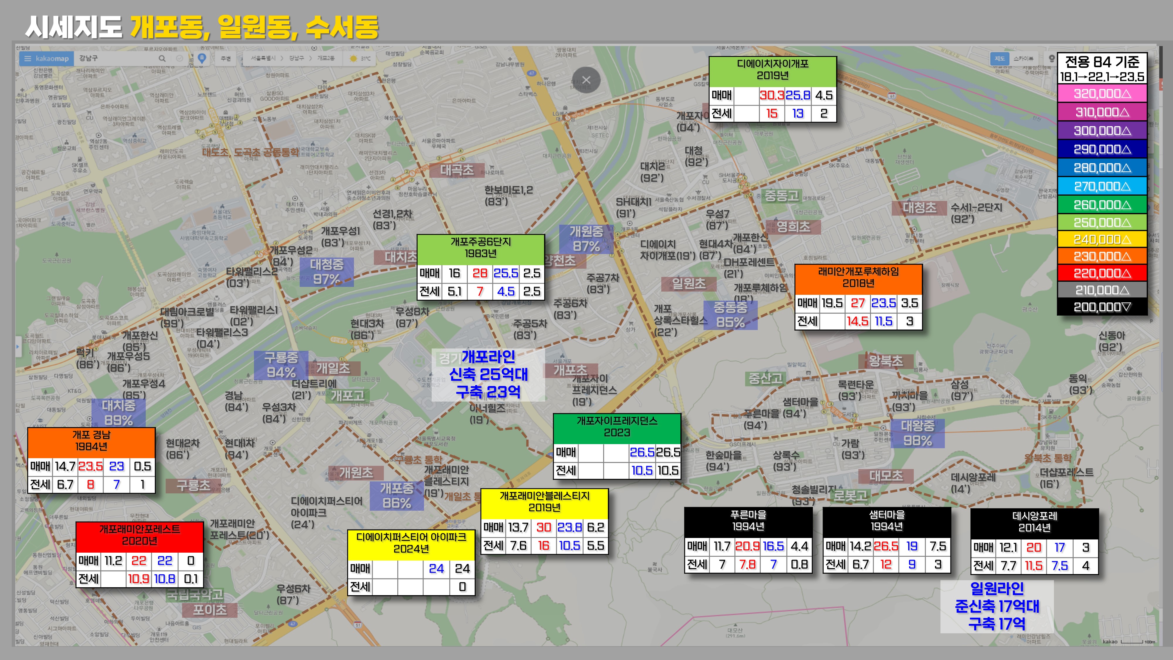Open the 서울특별시 region dropdown
Viewport: 1173px width, 660px height.
263,58
